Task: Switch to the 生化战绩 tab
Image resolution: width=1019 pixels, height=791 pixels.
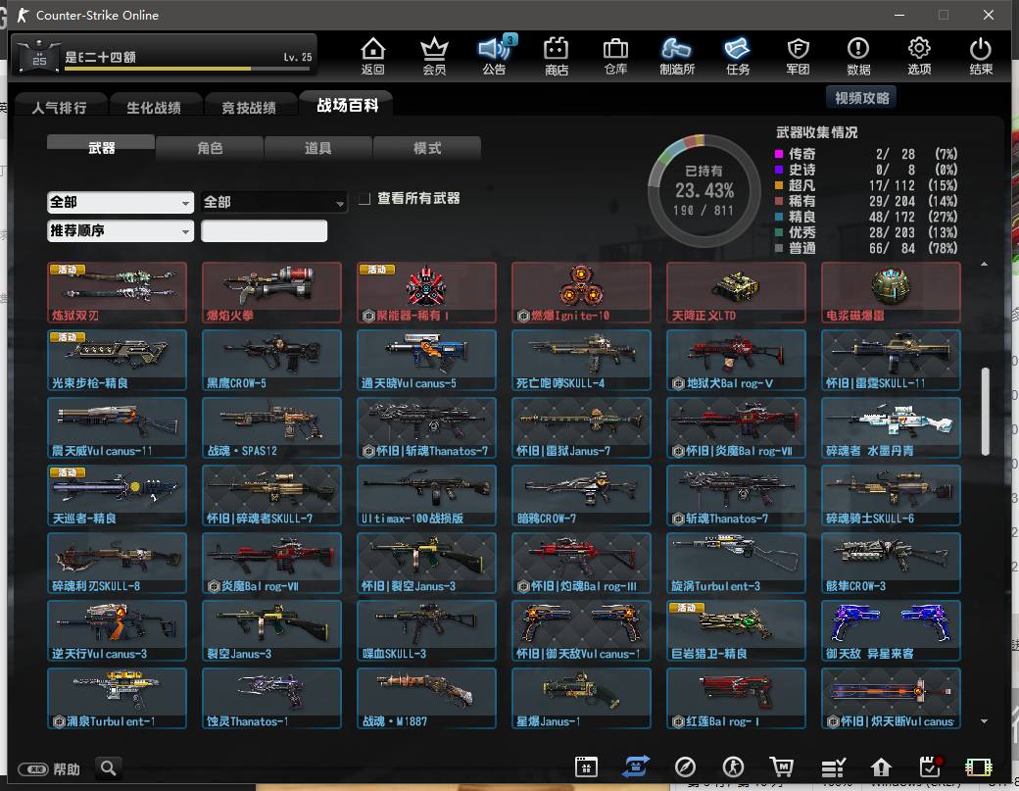Action: [x=154, y=107]
